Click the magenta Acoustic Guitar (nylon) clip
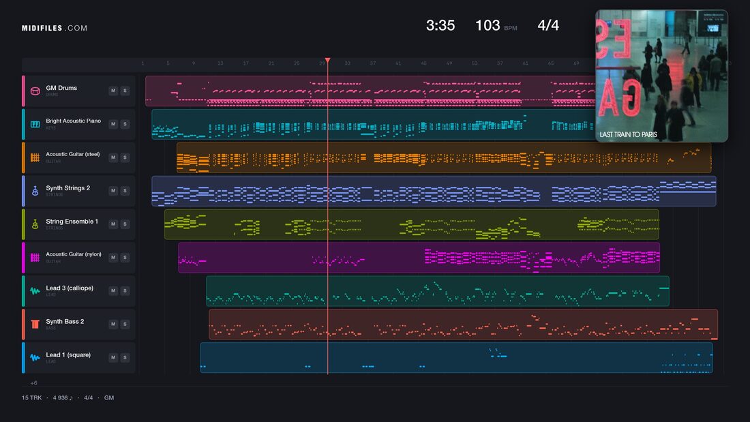The height and width of the screenshot is (422, 750). click(x=419, y=258)
